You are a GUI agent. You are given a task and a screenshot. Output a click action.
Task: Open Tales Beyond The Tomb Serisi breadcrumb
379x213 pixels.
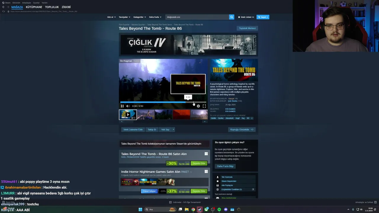coord(159,25)
